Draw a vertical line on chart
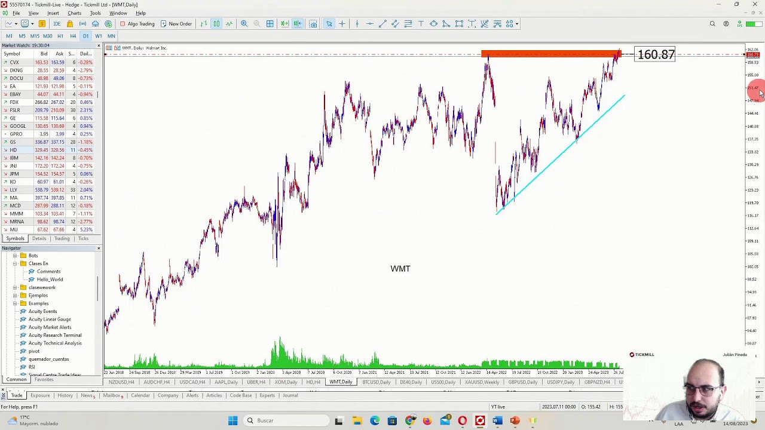 [357, 24]
